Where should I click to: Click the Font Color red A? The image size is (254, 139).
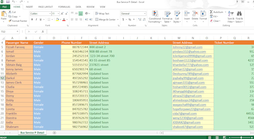tap(64, 19)
